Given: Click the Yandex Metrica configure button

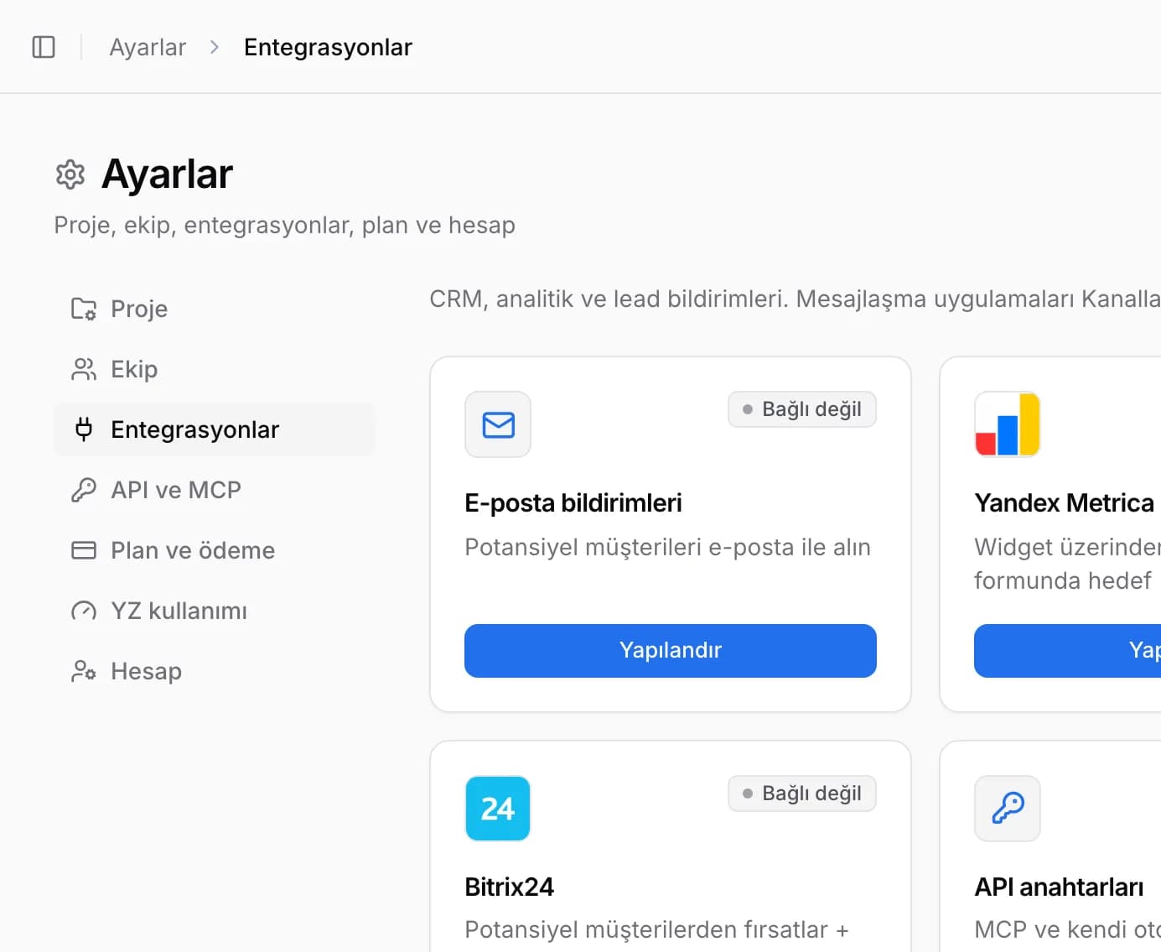Looking at the screenshot, I should click(1067, 651).
